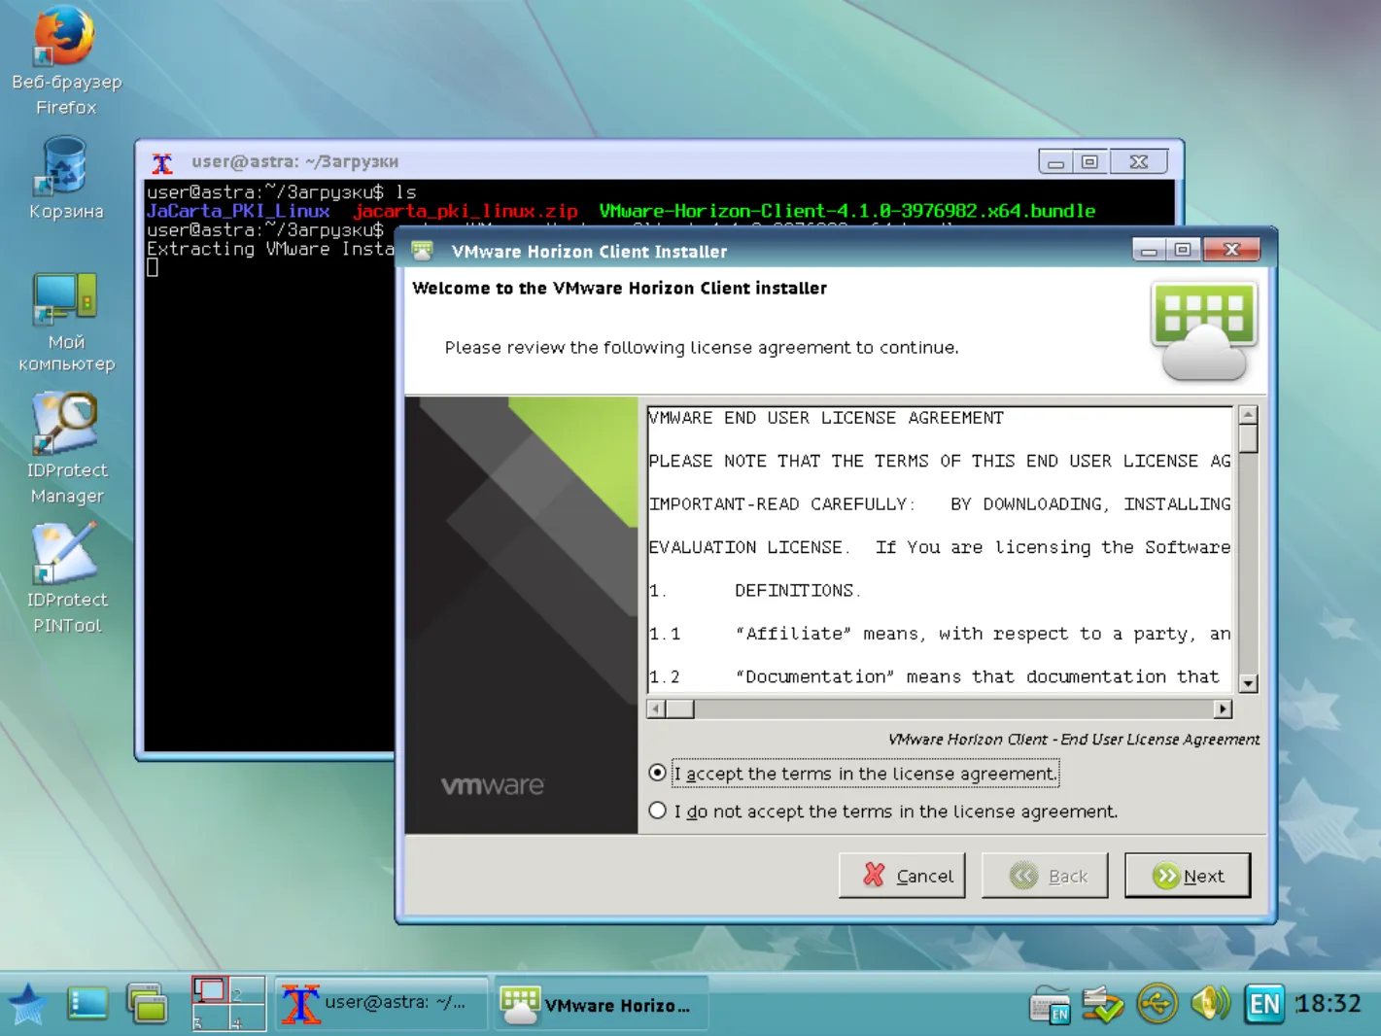Click the USB devices tray icon
Screen dimensions: 1381x1036
click(x=1157, y=1004)
